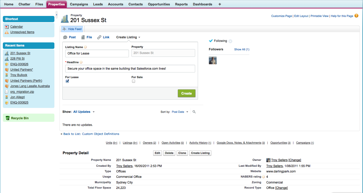Check the For Sale checkbox
The image size is (363, 193).
(134, 81)
